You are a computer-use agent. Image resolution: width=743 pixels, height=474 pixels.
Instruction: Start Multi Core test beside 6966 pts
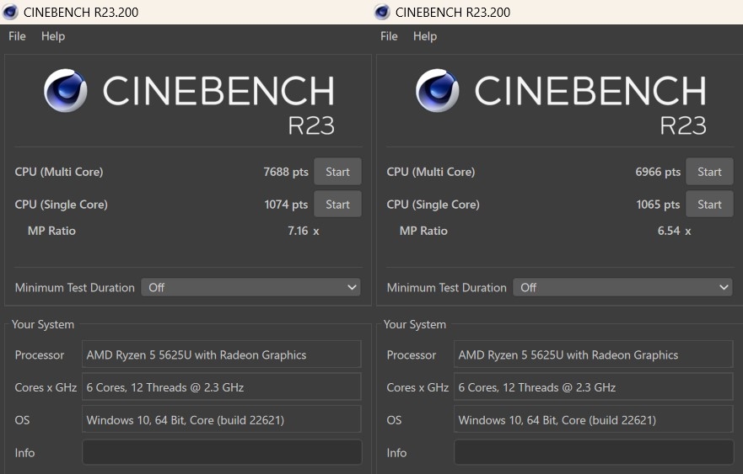pyautogui.click(x=709, y=172)
